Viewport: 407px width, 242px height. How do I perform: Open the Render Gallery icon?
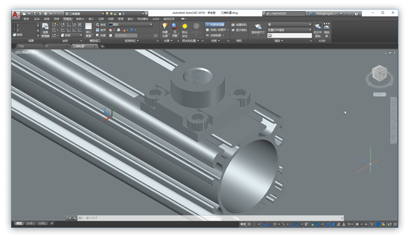tap(327, 30)
